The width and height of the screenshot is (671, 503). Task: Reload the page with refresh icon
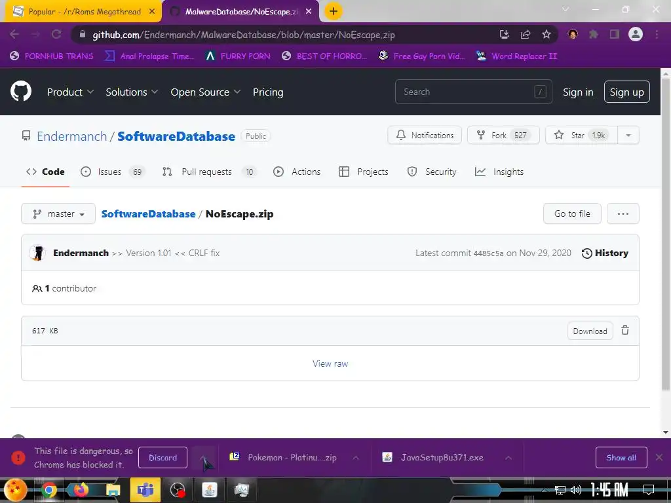click(56, 34)
